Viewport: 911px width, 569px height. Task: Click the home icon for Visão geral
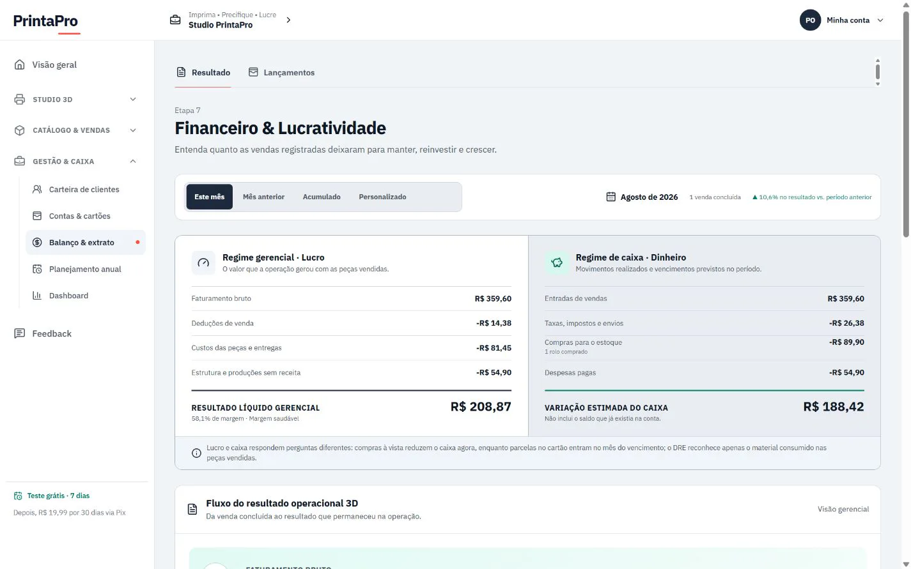click(20, 64)
